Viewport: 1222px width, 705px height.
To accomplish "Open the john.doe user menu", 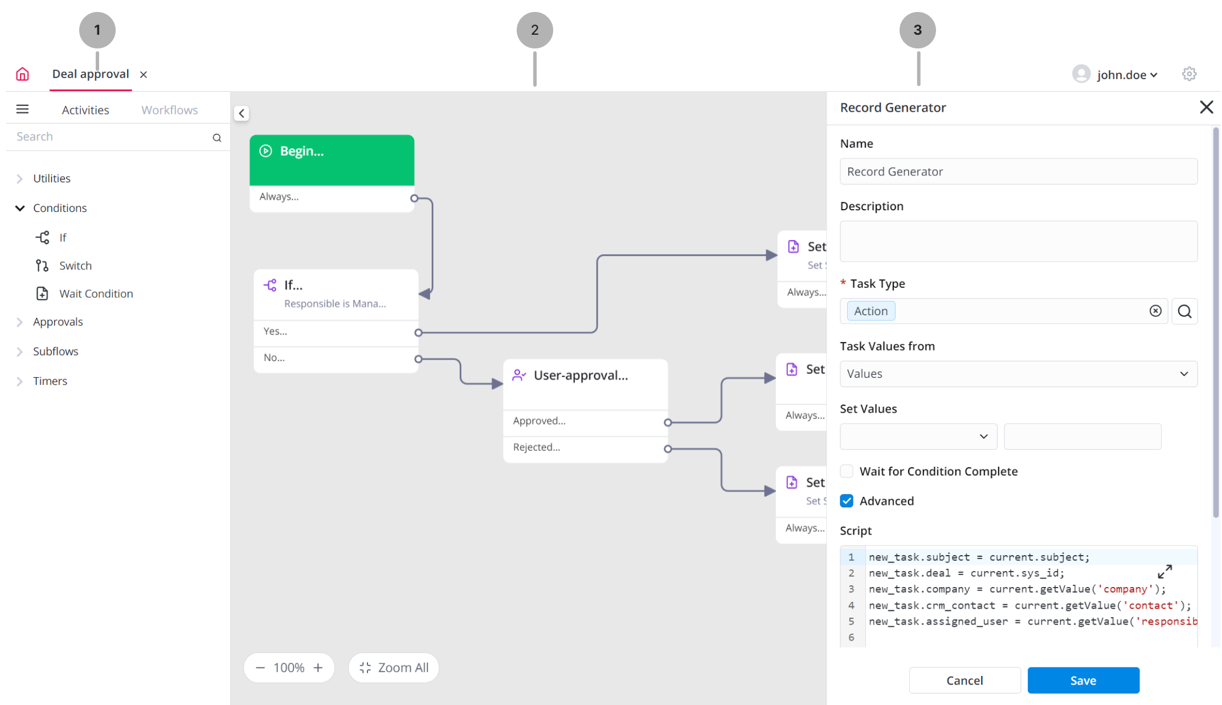I will pyautogui.click(x=1127, y=75).
